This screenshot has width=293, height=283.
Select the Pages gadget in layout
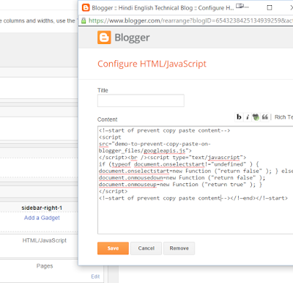click(x=45, y=266)
